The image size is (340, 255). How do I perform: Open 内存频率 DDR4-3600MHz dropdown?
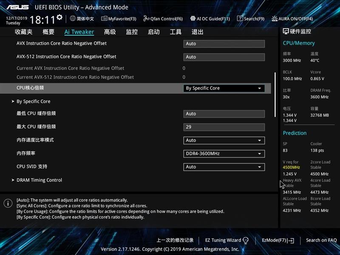click(224, 154)
